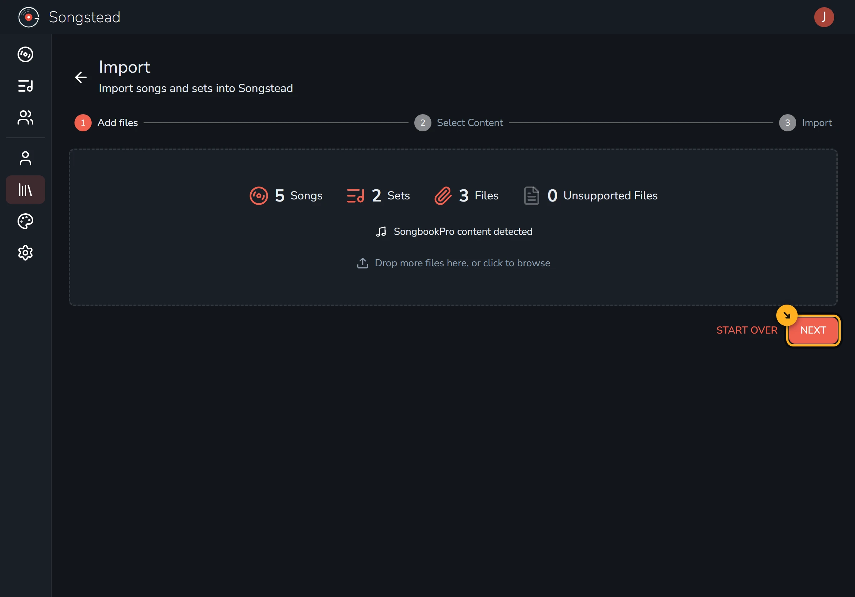The width and height of the screenshot is (855, 597).
Task: Open the Team members sidebar icon
Action: pyautogui.click(x=25, y=118)
